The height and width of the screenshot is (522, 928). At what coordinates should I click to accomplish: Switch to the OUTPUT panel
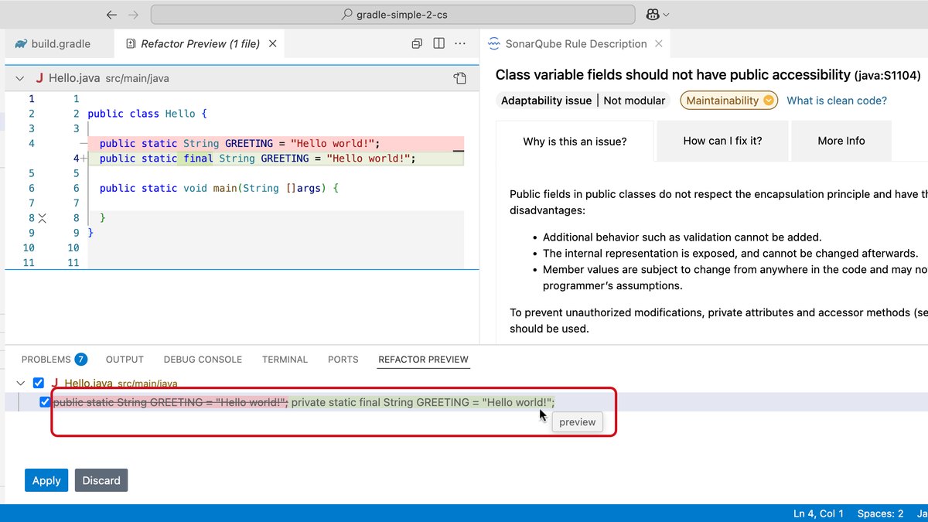125,360
